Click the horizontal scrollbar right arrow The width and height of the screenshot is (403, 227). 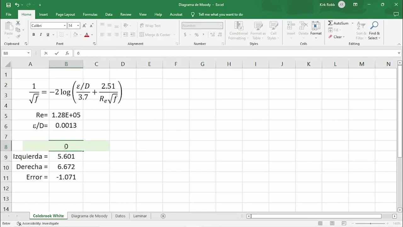tap(395, 216)
